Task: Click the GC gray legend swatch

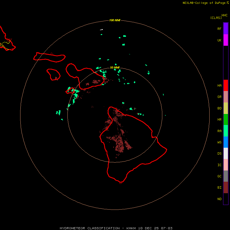Action: (x=226, y=176)
